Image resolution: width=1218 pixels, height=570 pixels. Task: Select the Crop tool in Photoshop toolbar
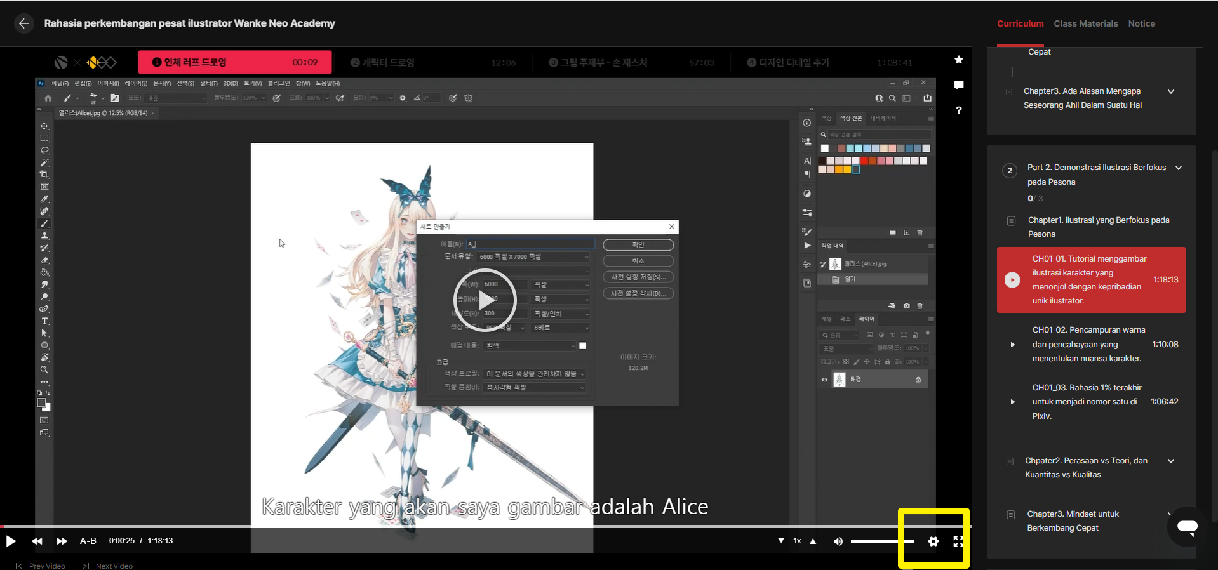pyautogui.click(x=44, y=175)
